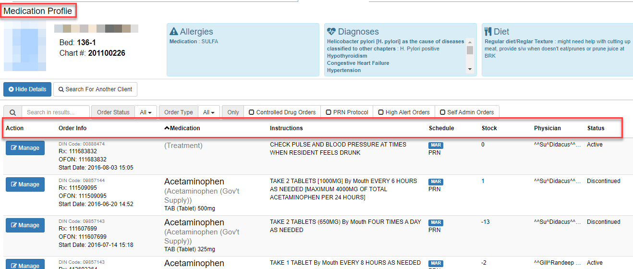
Task: Toggle the PRN Protocol filter checkbox
Action: (x=329, y=112)
